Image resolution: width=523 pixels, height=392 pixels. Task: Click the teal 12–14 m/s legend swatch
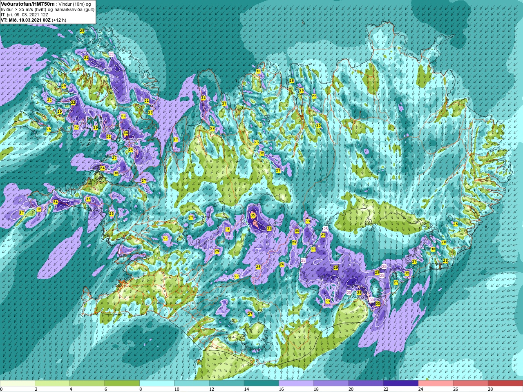226,383
